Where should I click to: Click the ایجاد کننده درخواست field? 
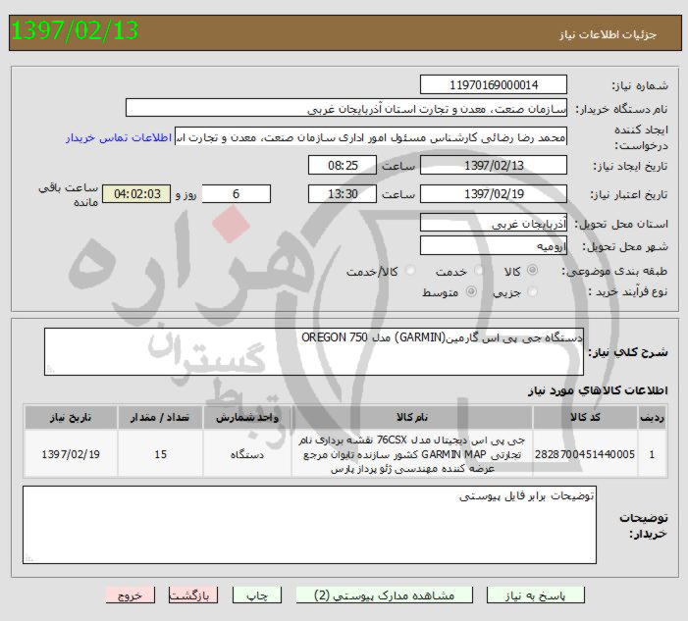click(x=371, y=136)
